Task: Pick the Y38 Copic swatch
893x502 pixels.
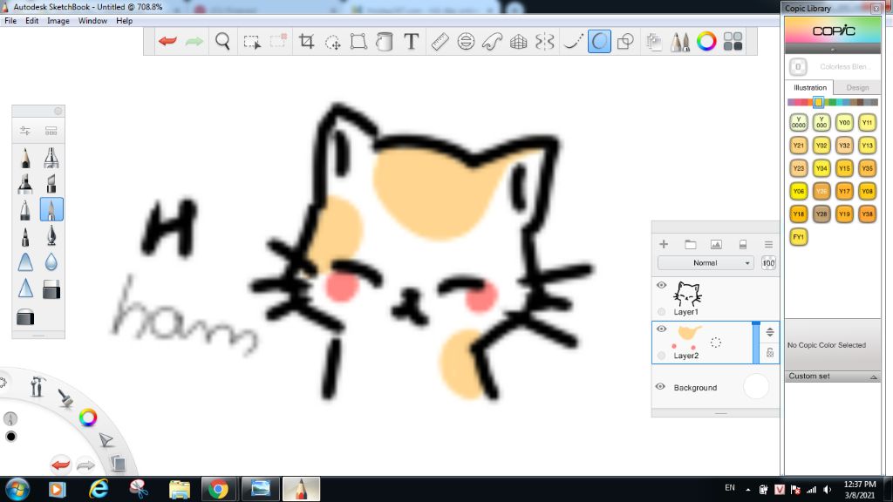Action: point(867,214)
